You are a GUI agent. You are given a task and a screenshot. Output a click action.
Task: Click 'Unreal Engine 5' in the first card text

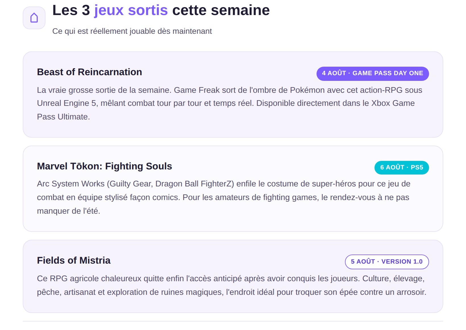coord(67,103)
